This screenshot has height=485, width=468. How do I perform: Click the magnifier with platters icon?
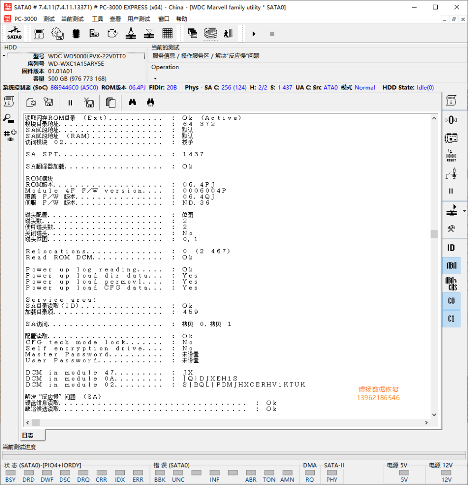click(9, 118)
